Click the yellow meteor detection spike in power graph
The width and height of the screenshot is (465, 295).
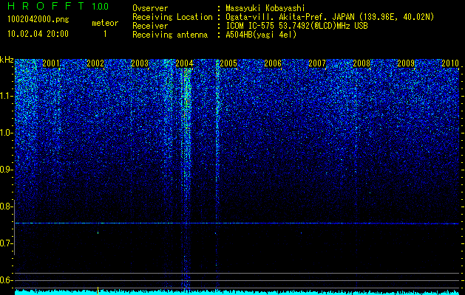coord(98,291)
